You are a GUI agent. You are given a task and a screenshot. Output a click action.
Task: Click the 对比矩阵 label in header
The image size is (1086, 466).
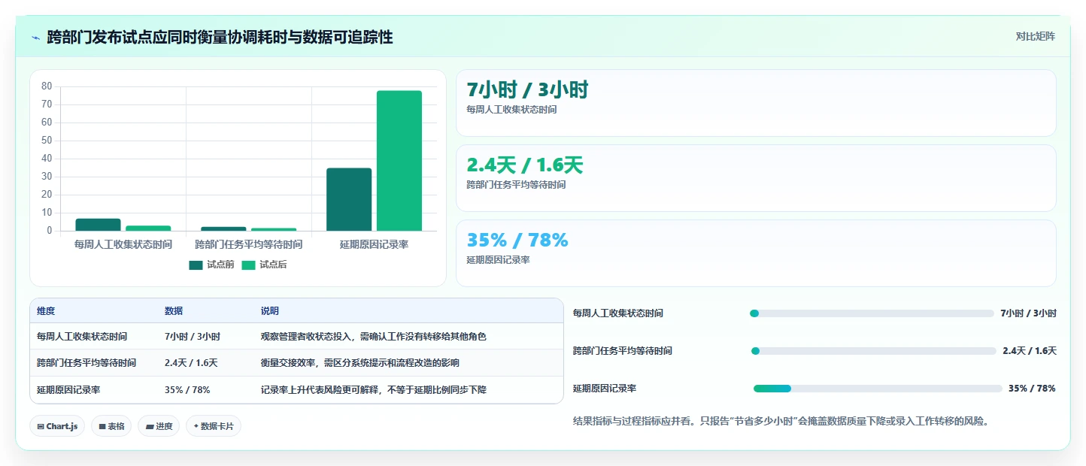tap(1035, 36)
